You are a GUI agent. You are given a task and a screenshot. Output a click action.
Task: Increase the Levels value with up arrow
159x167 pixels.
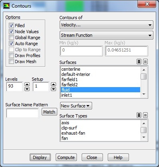point(27,84)
